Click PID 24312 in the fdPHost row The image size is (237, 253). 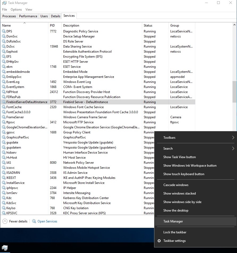54,92
